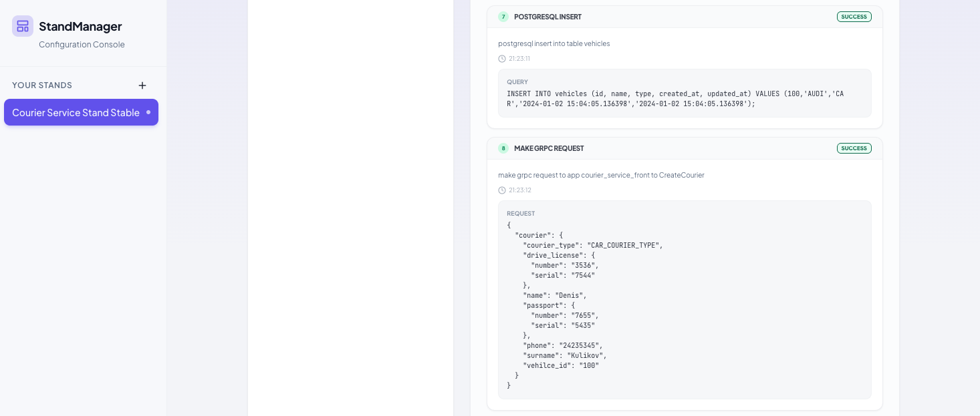
Task: Click the step 8 number badge
Action: point(503,148)
